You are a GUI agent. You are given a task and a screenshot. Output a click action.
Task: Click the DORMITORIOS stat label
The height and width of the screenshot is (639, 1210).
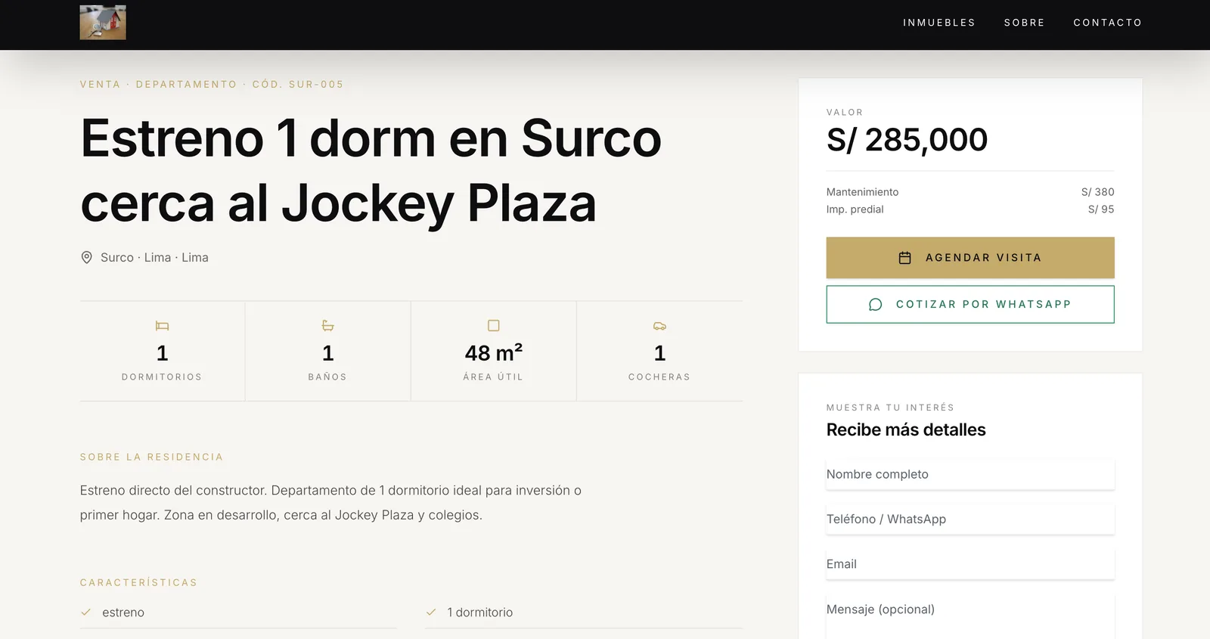[x=162, y=377]
